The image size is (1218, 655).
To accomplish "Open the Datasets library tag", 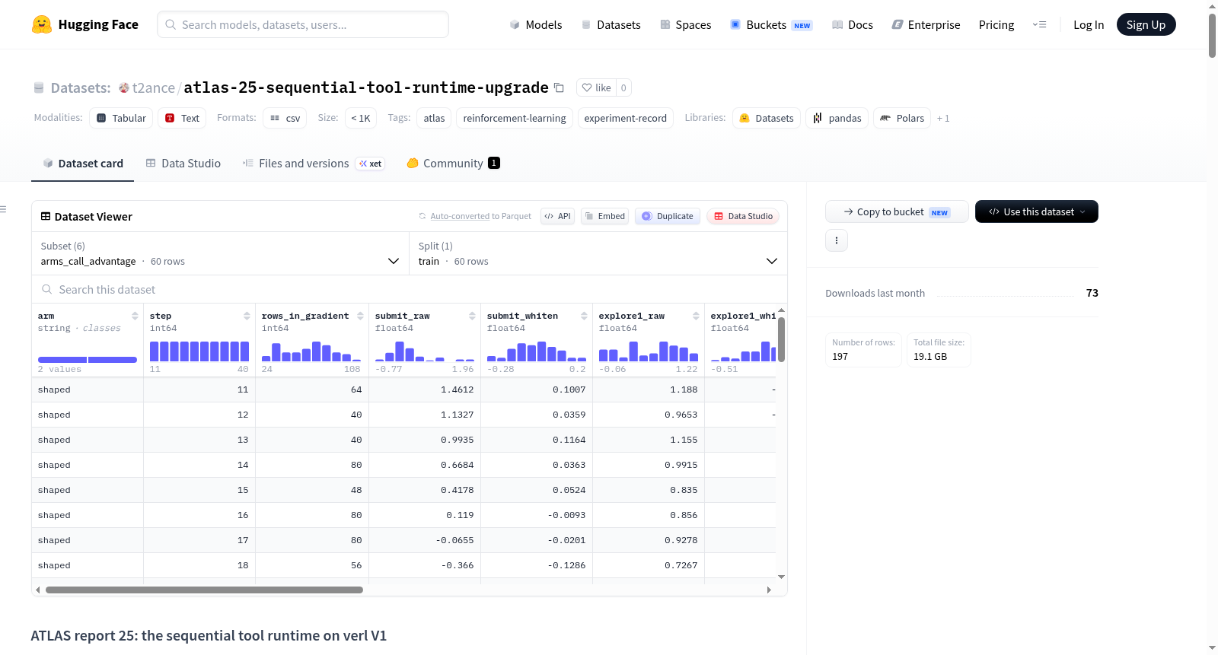I will tap(767, 118).
